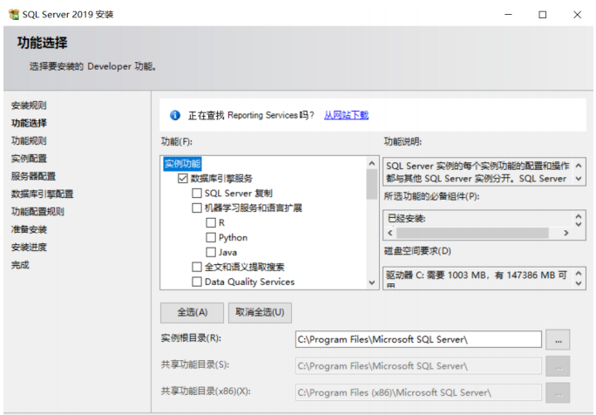Click disk space box scroll down arrow
Image resolution: width=596 pixels, height=415 pixels.
[579, 283]
